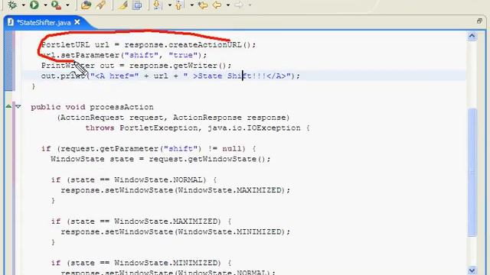Click the override marker beside processAction
490x275 pixels.
[8, 107]
